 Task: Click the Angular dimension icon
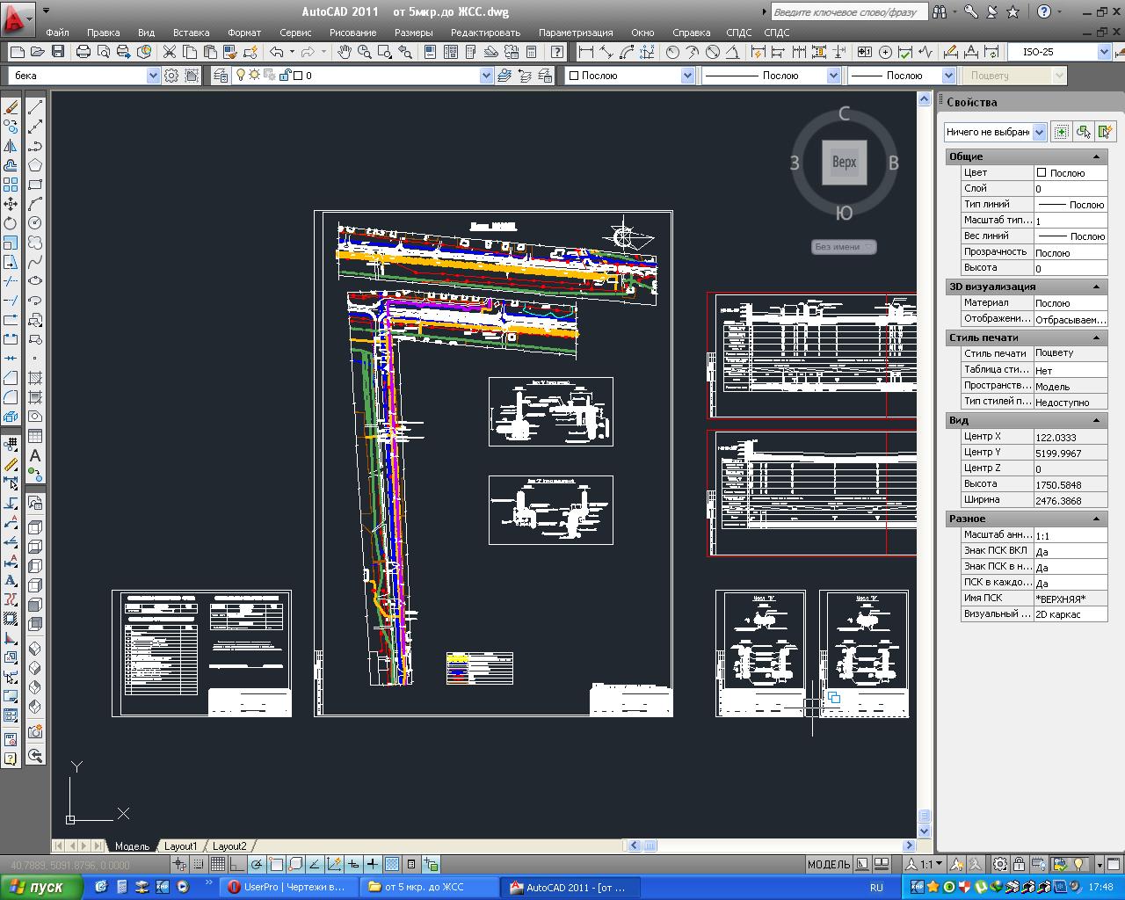[732, 53]
